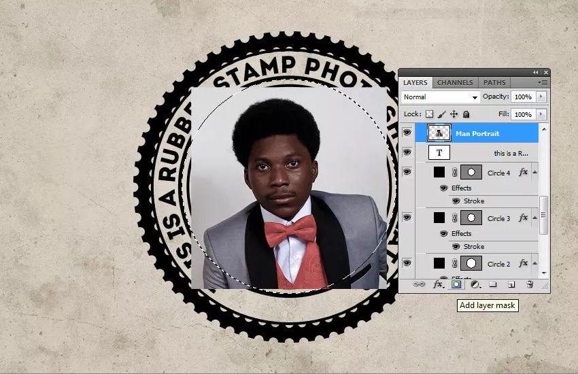Create a new adjustment layer icon
The image size is (578, 374).
[475, 284]
